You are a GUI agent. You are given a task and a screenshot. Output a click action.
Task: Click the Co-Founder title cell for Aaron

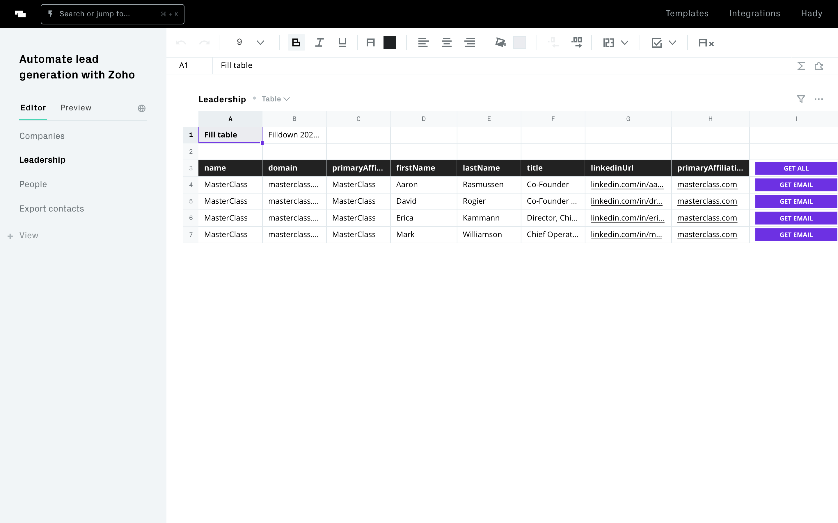point(553,185)
